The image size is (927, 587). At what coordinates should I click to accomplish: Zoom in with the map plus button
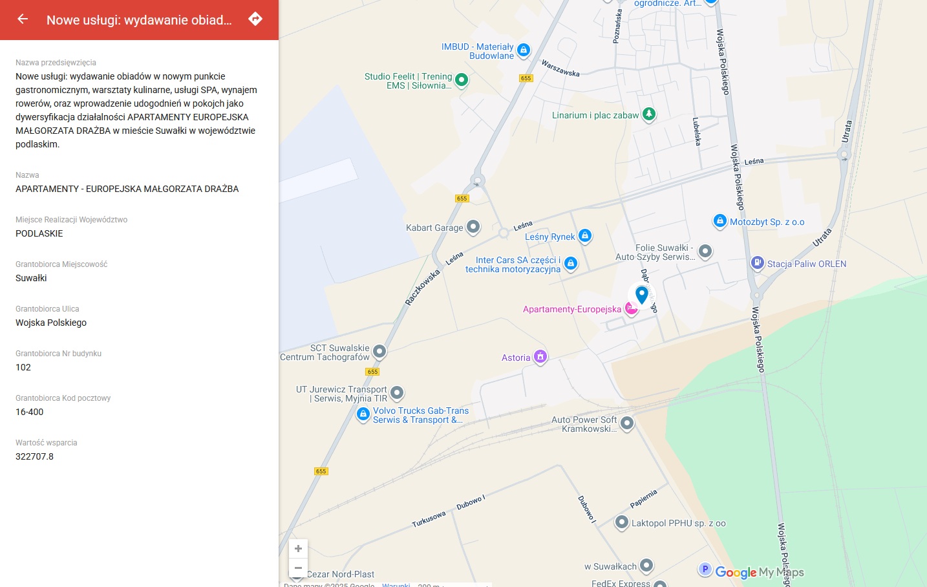tap(298, 549)
